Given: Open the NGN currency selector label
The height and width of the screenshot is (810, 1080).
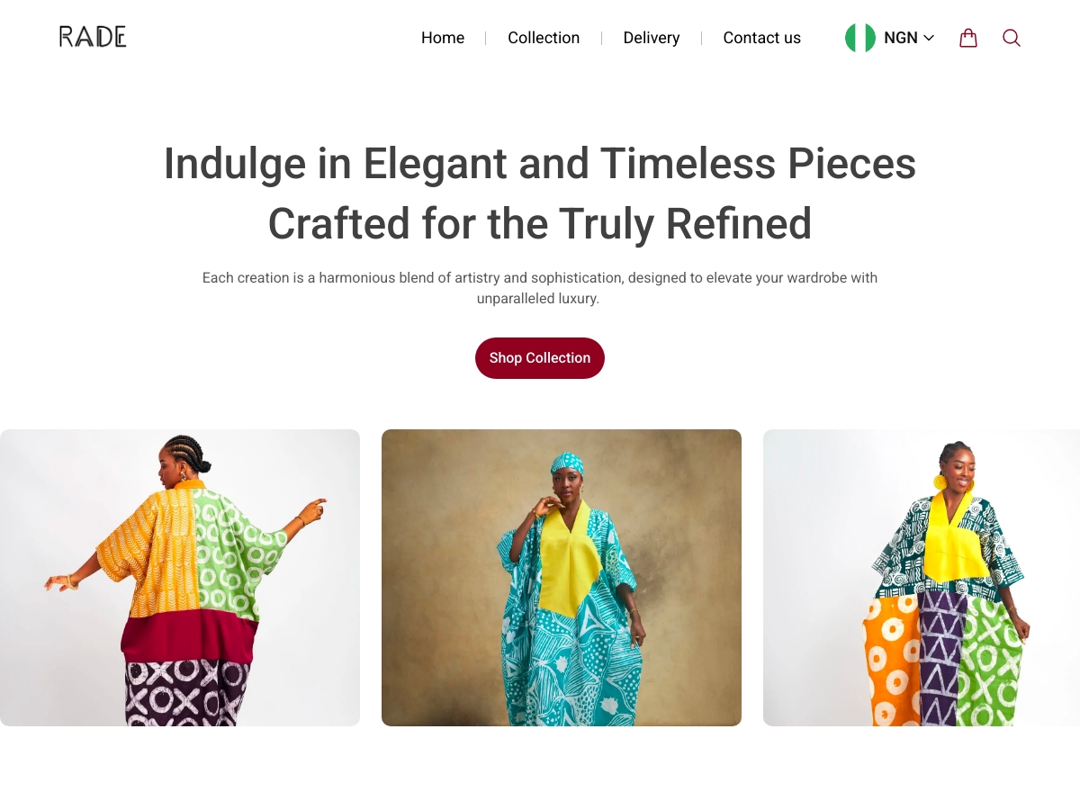Looking at the screenshot, I should 901,38.
